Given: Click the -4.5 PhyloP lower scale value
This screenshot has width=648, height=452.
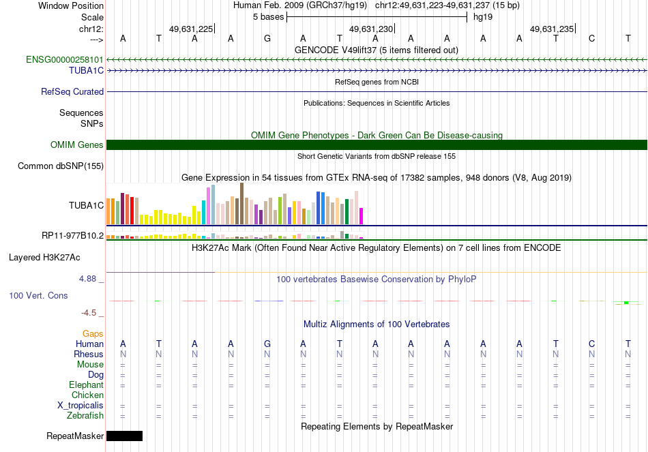Looking at the screenshot, I should click(x=89, y=313).
